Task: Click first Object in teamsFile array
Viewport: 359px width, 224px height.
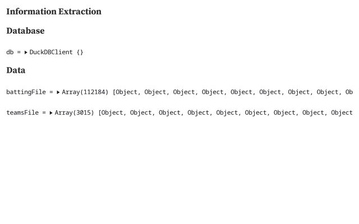Action: [112, 113]
